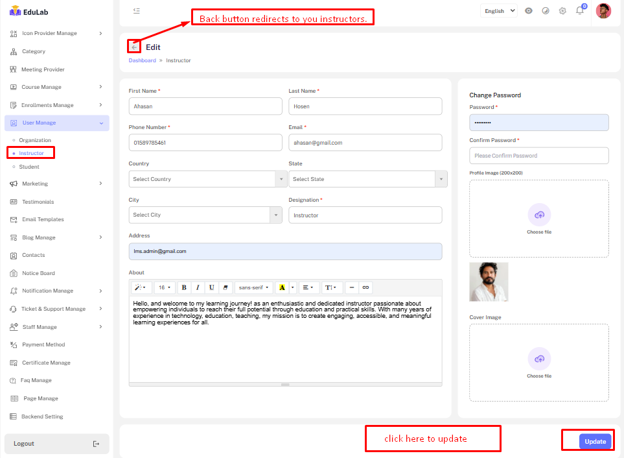Viewport: 624px width, 458px height.
Task: Click the eraser icon in editor toolbar
Action: 225,287
